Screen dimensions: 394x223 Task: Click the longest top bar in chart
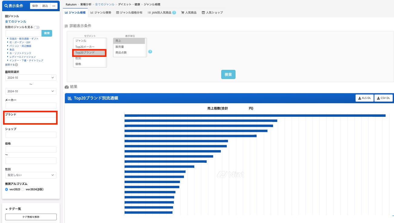tap(255, 115)
